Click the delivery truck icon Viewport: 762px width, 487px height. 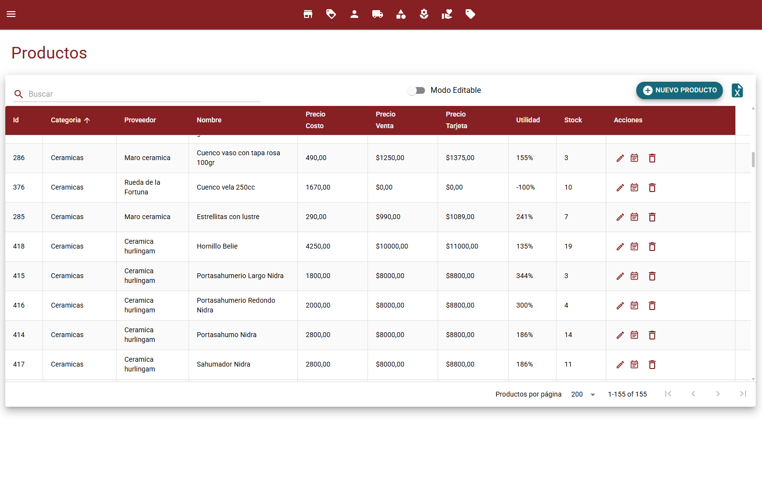378,14
